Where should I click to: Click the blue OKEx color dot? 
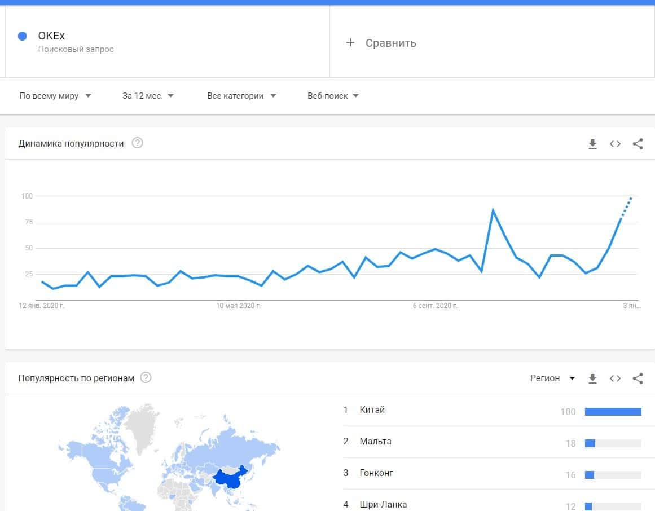(23, 36)
